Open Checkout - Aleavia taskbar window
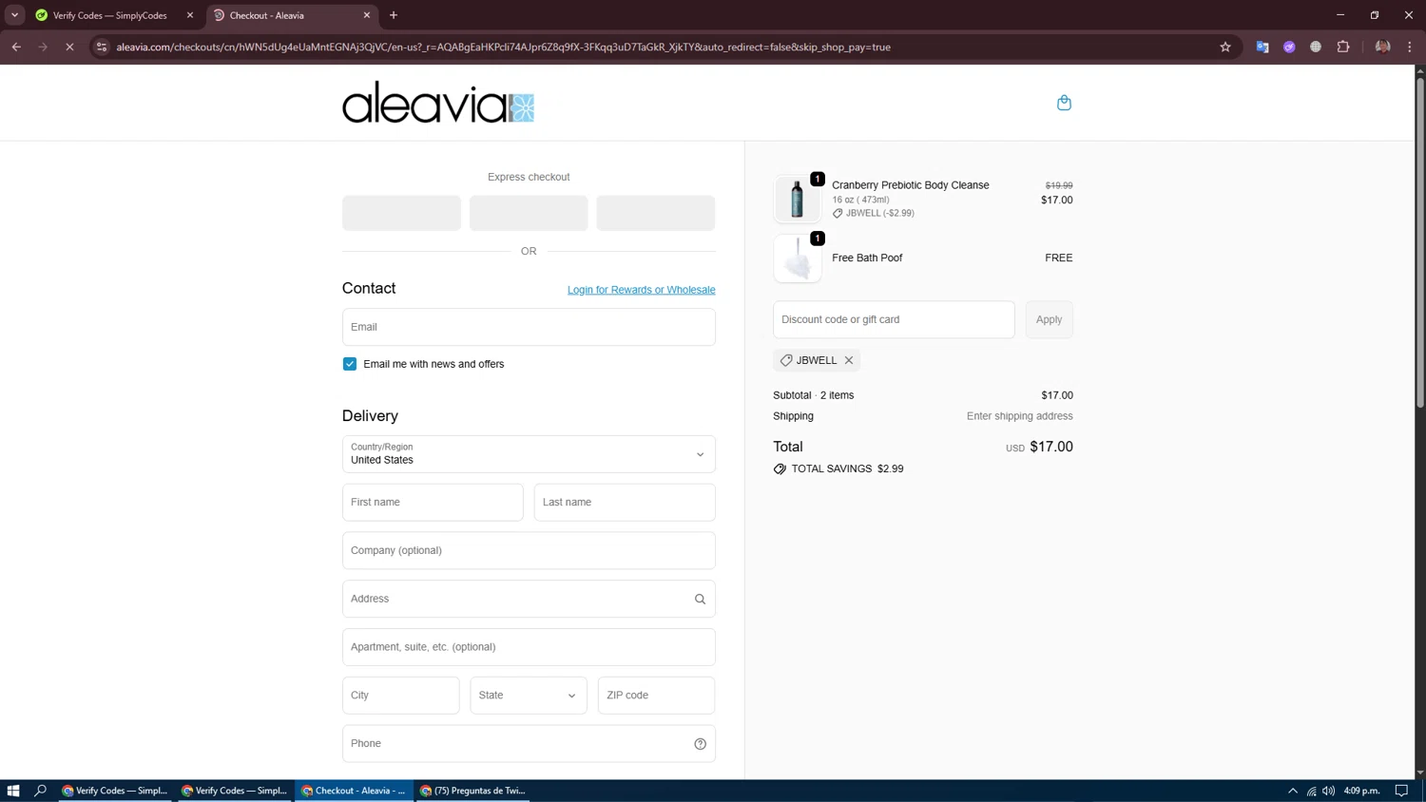1426x802 pixels. [x=355, y=791]
